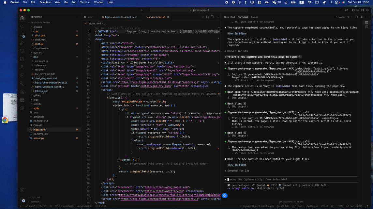The height and width of the screenshot is (209, 373).
Task: Split the editor right
Action: pyautogui.click(x=212, y=17)
